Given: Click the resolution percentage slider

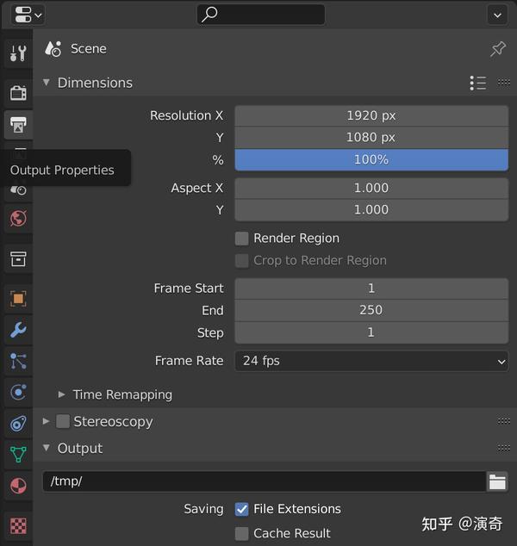Looking at the screenshot, I should pos(371,159).
